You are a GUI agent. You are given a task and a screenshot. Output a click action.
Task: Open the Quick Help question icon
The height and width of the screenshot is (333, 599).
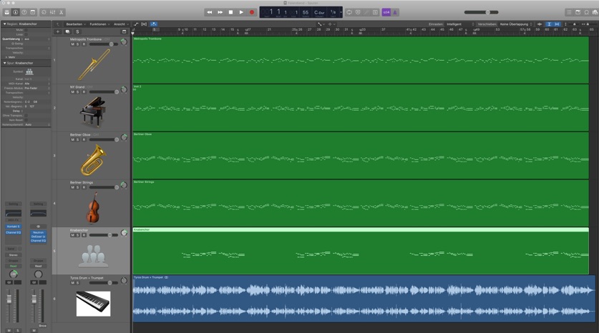click(24, 12)
